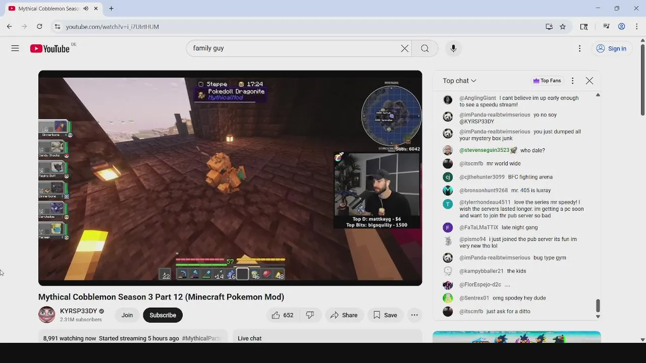
Task: Click the magnifier search button
Action: (425, 48)
